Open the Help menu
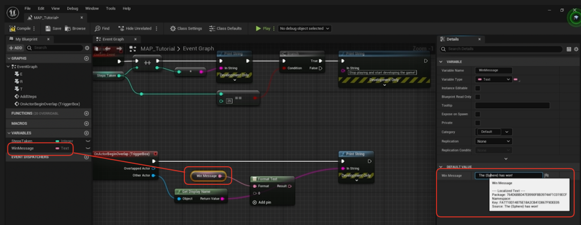 [127, 8]
